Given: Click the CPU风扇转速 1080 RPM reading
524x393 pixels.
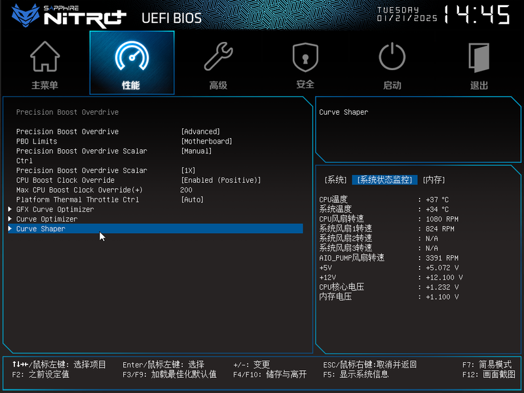Looking at the screenshot, I should [389, 219].
